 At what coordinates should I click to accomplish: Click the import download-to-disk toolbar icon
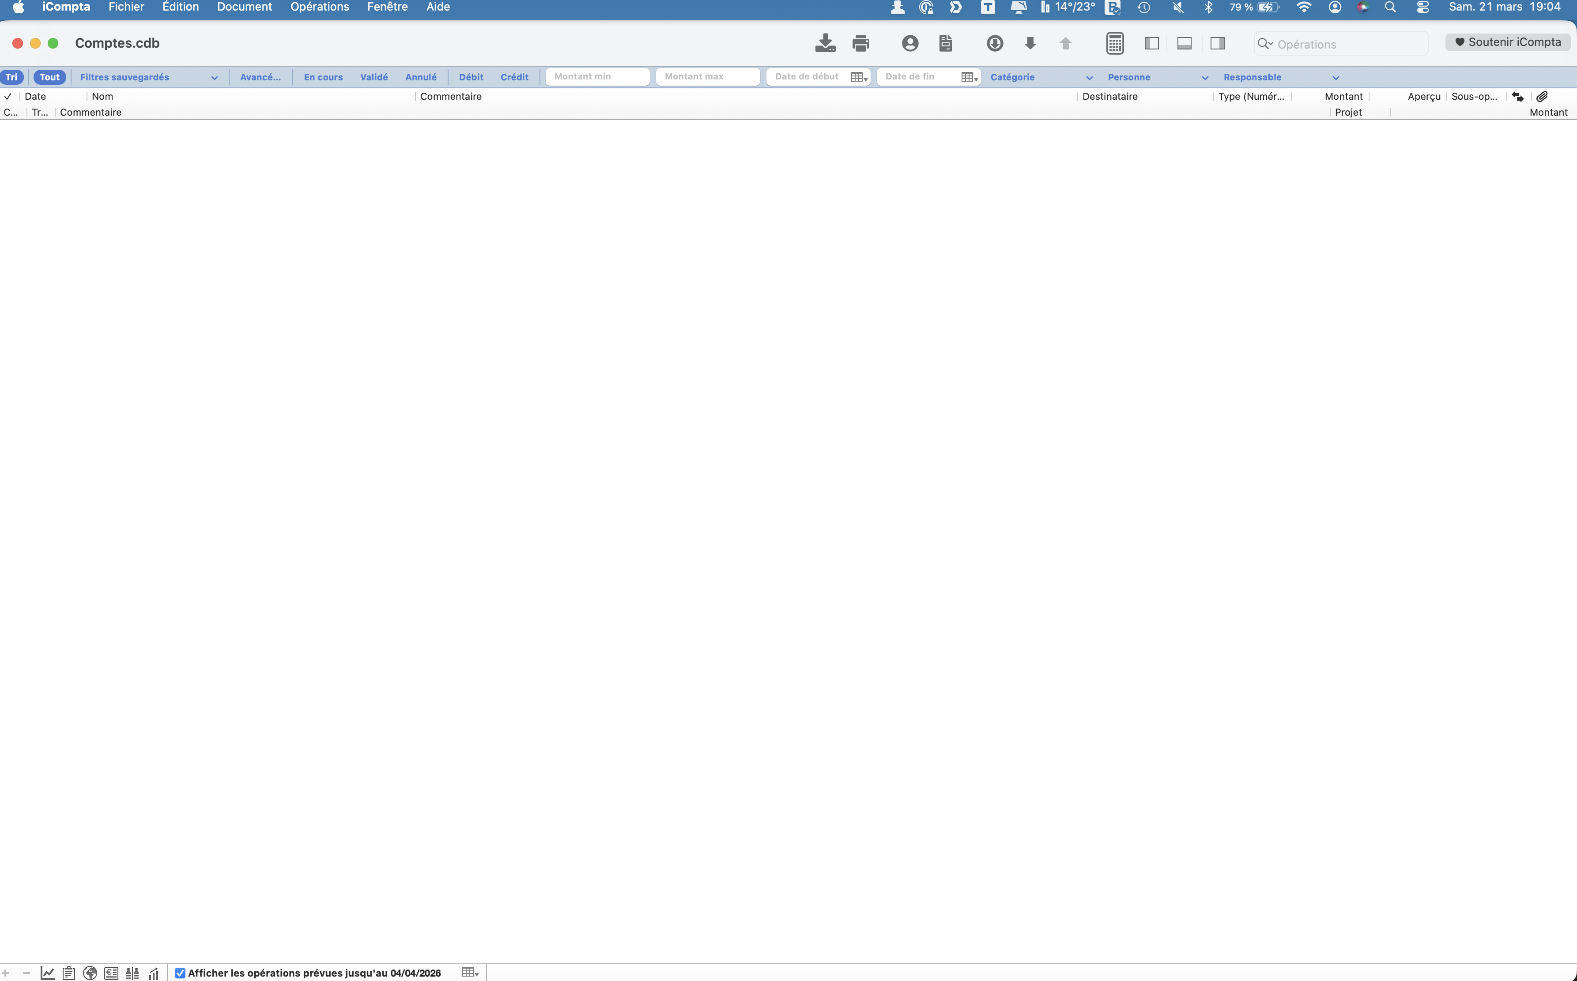pos(825,43)
